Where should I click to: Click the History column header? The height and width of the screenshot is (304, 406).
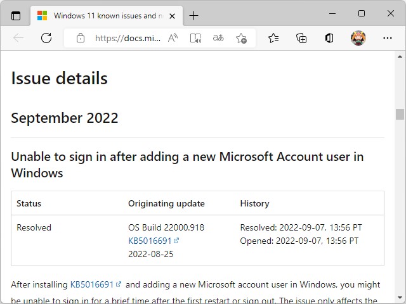pyautogui.click(x=254, y=203)
